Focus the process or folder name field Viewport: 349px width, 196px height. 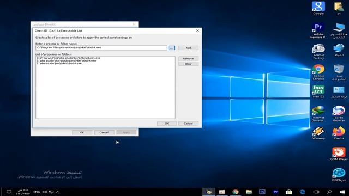[101, 48]
